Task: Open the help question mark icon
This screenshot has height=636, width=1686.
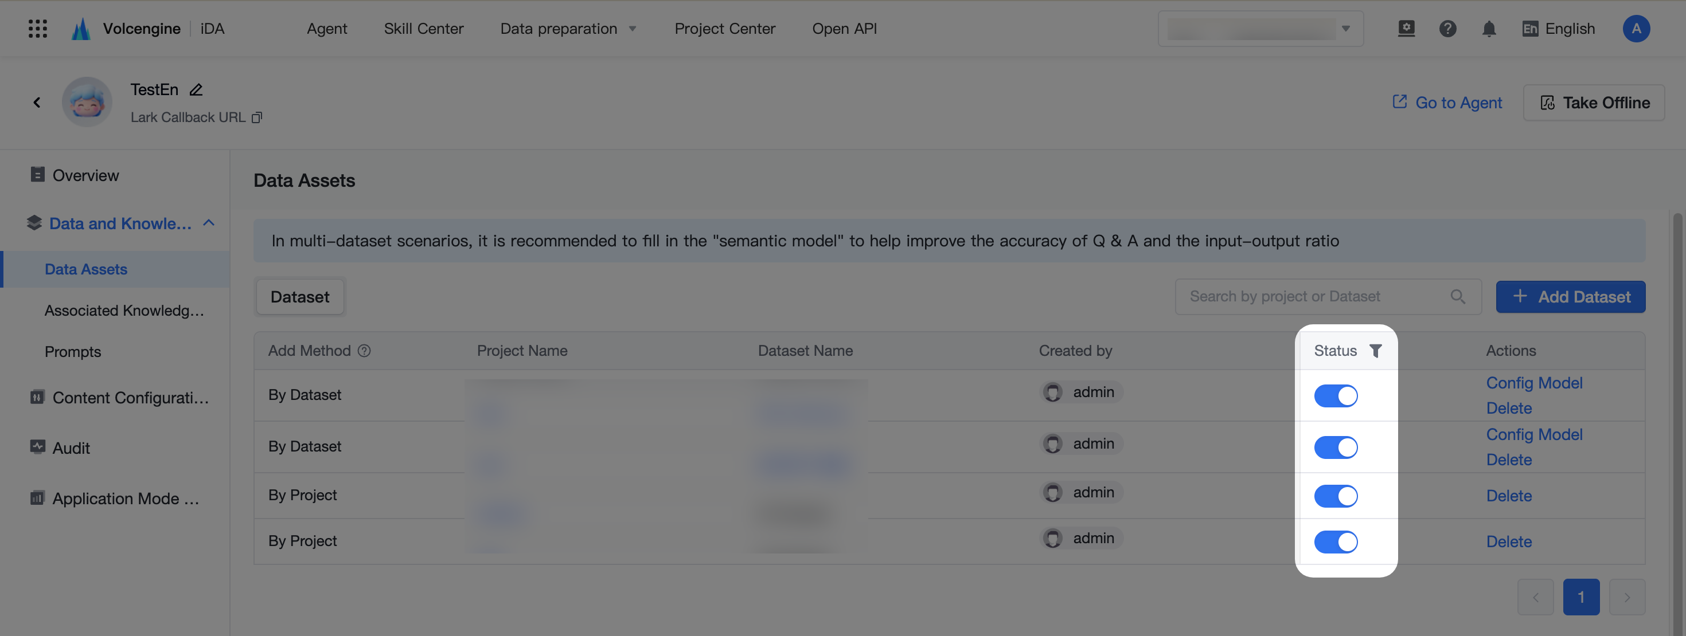Action: tap(1447, 29)
